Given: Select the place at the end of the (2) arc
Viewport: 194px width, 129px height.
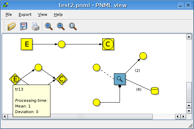Looking at the screenshot, I should (x=143, y=56).
